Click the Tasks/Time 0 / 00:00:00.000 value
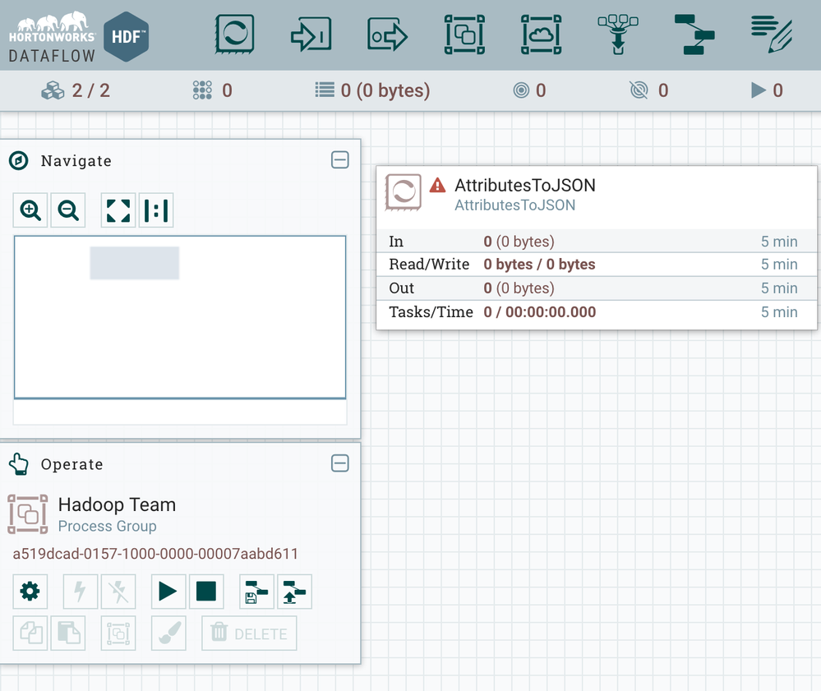 click(x=540, y=312)
